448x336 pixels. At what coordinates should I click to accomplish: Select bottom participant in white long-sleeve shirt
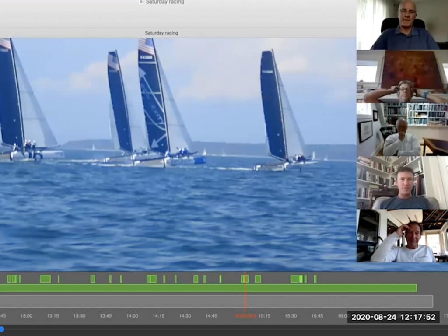click(x=402, y=235)
